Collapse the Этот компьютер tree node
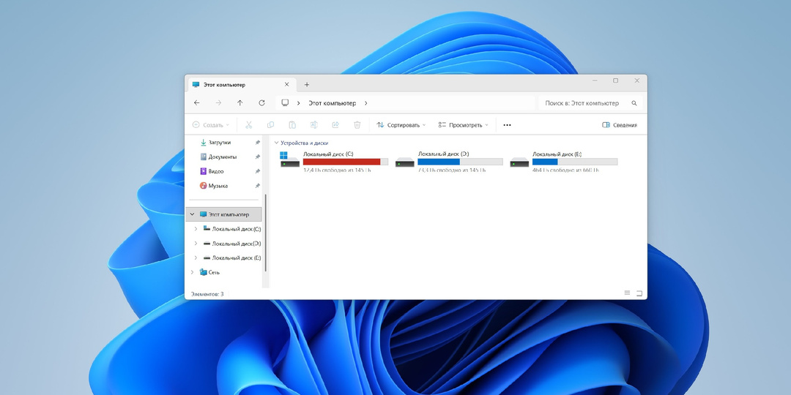Viewport: 791px width, 395px height. tap(192, 214)
